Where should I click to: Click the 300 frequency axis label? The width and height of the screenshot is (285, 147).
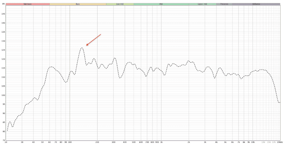tap(113, 142)
